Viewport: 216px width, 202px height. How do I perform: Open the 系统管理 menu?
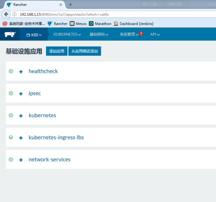[129, 34]
